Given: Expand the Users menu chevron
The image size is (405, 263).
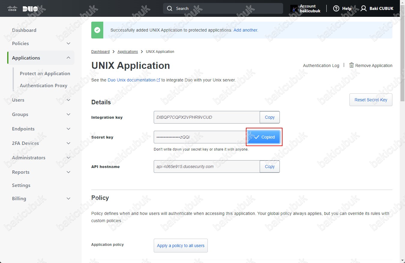Looking at the screenshot, I should (x=68, y=100).
